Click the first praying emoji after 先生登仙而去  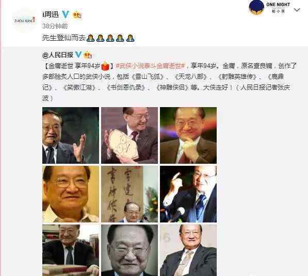click(91, 38)
